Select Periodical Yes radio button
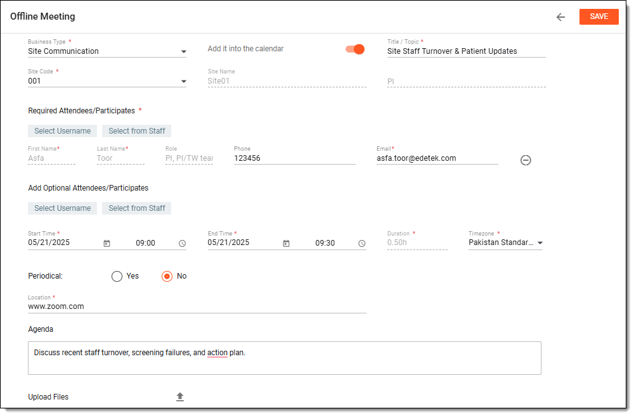 [x=117, y=276]
